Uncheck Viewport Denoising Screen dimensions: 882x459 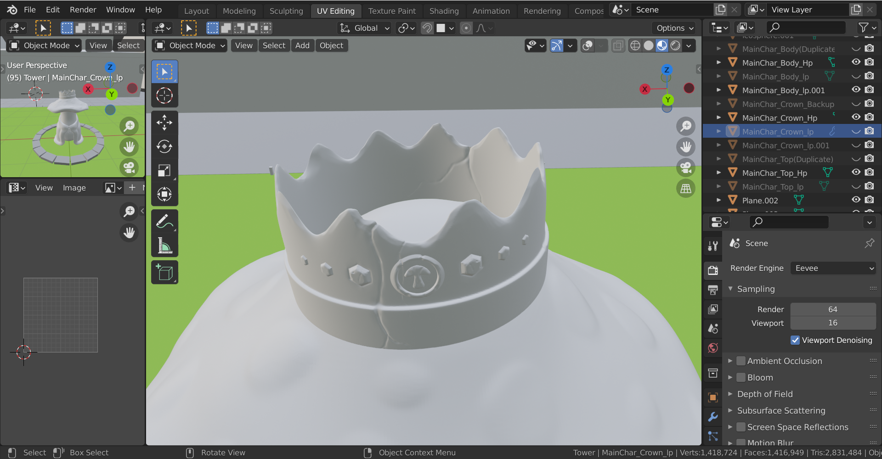795,340
